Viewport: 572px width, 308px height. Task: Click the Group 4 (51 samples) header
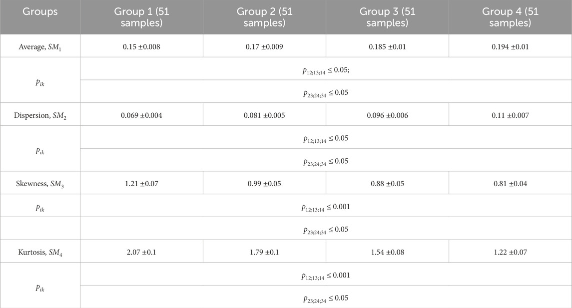point(510,17)
